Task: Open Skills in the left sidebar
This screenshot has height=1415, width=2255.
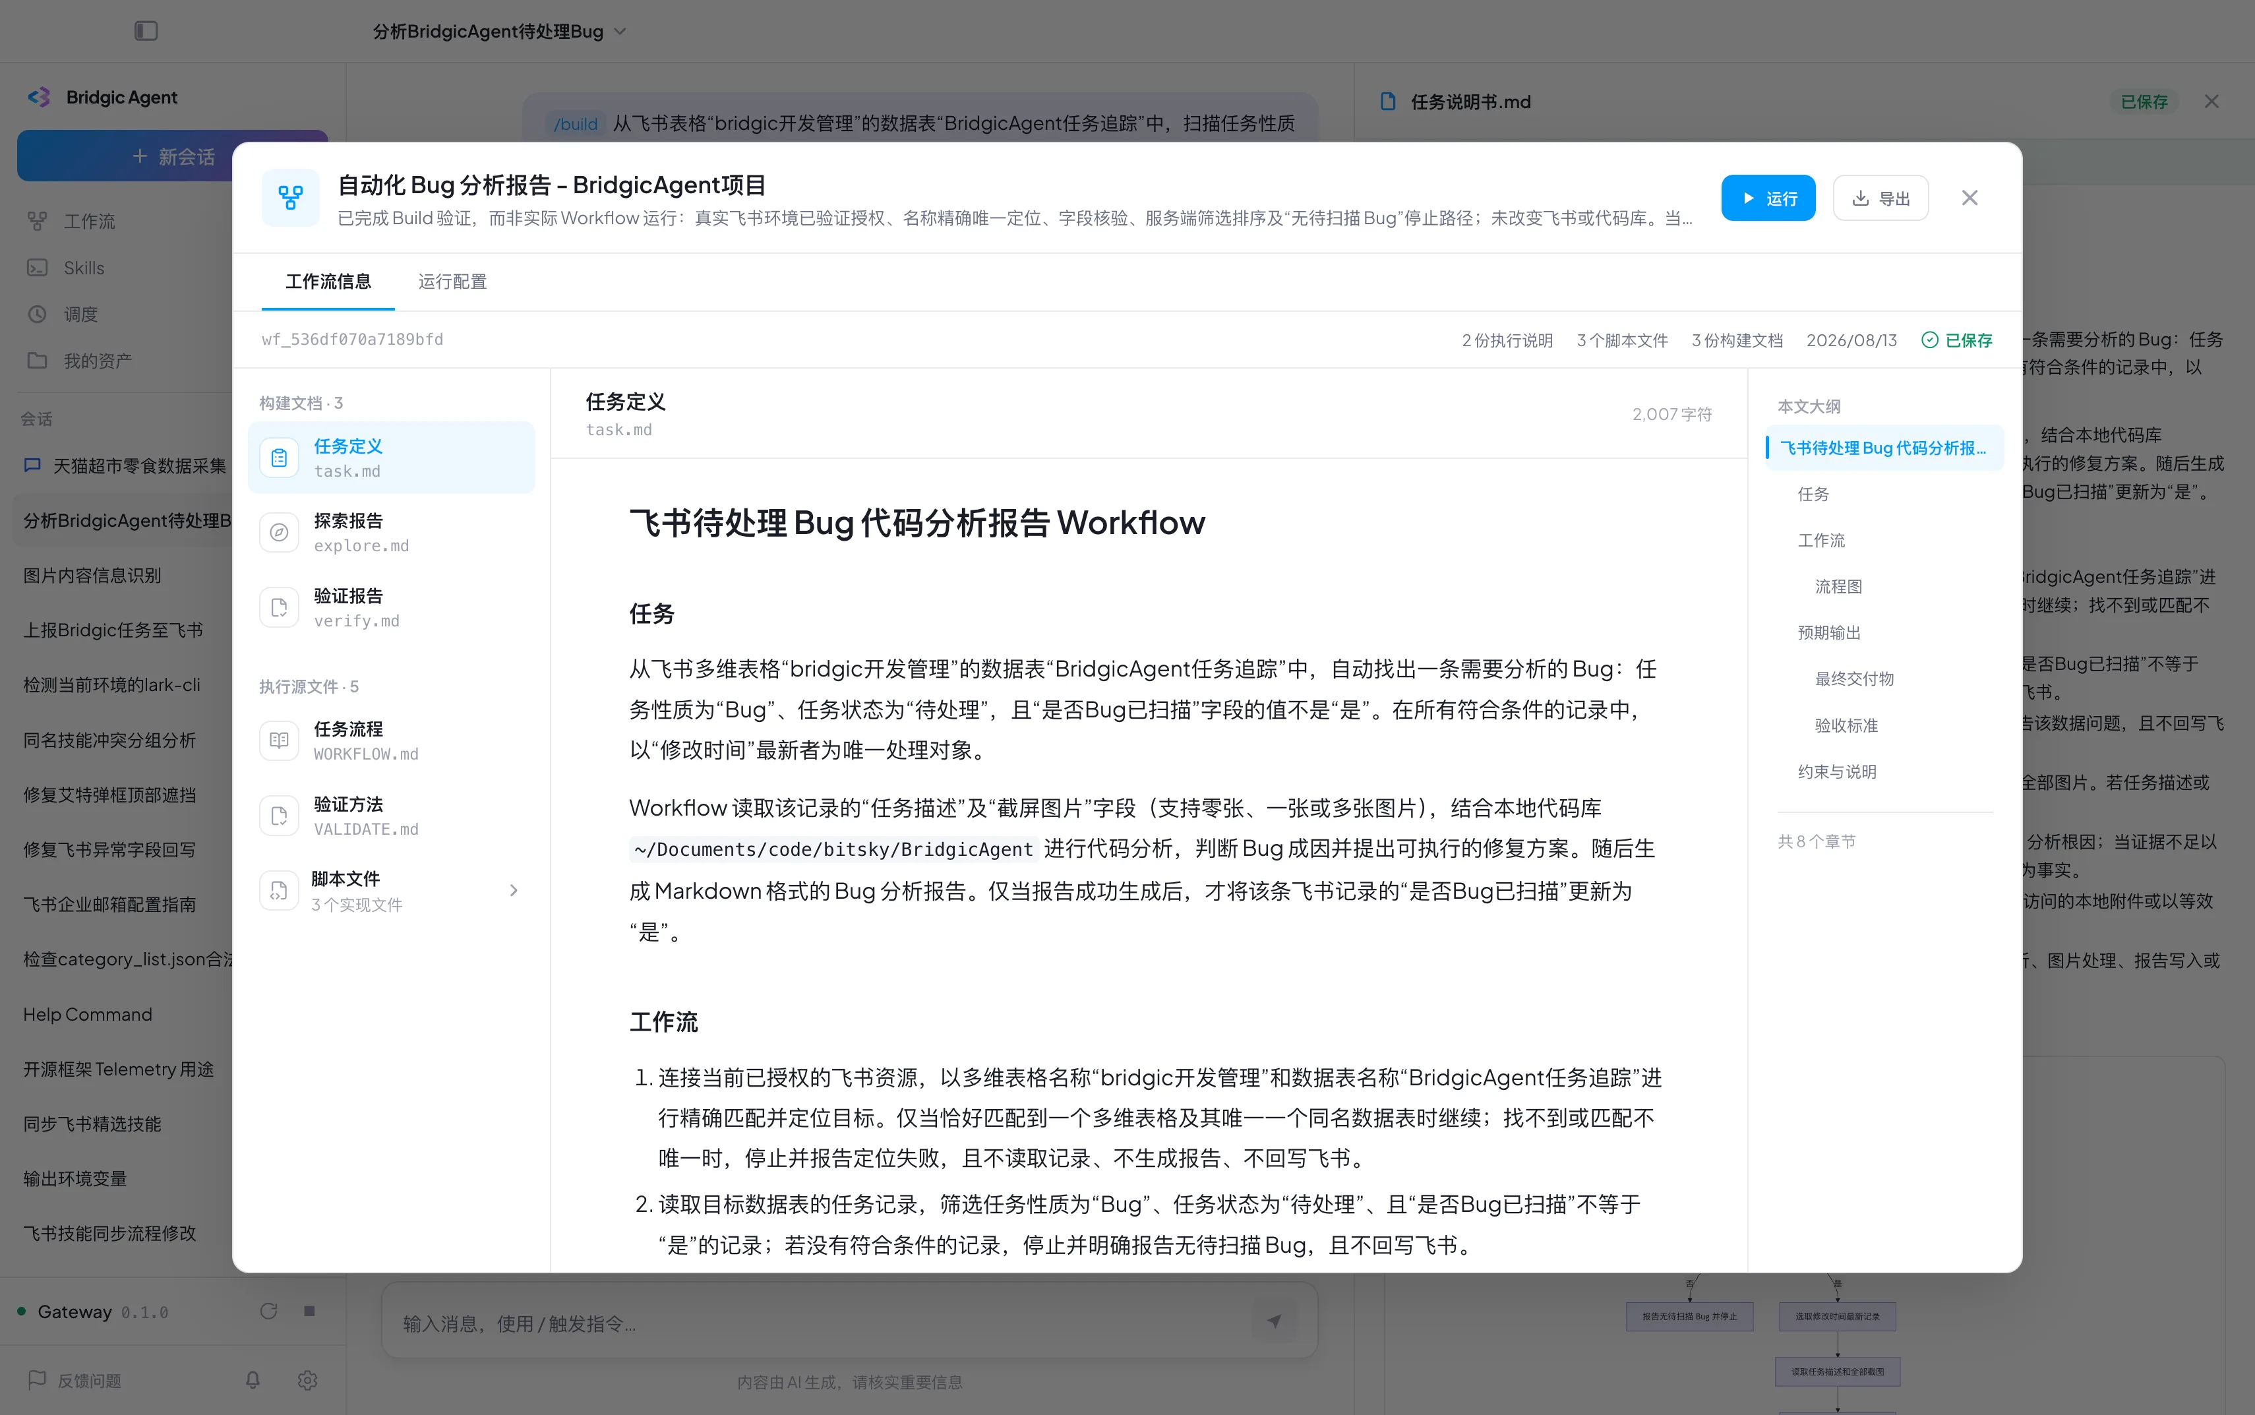Action: pos(83,268)
